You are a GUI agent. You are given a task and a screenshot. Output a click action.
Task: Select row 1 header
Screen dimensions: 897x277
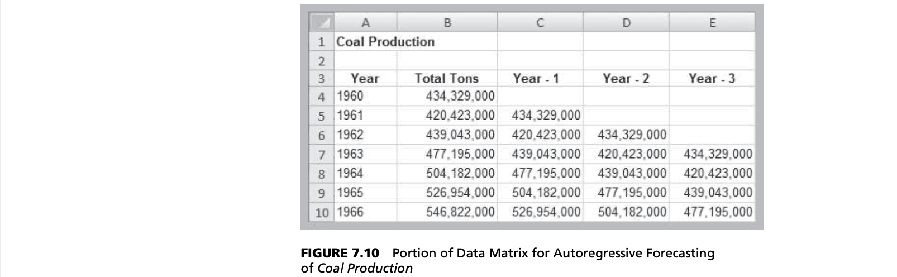click(322, 42)
